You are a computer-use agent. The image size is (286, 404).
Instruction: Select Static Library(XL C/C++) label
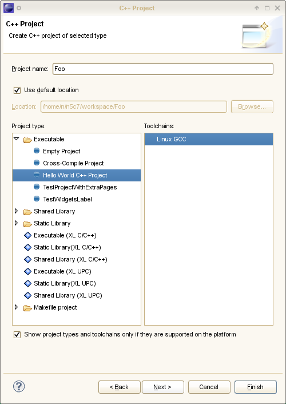pyautogui.click(x=67, y=247)
